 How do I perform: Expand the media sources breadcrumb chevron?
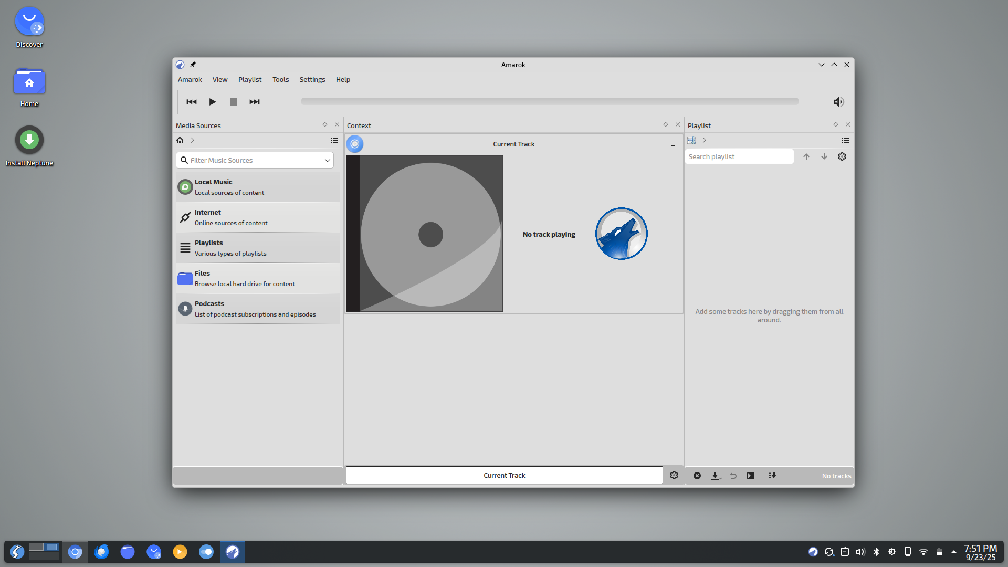point(193,140)
